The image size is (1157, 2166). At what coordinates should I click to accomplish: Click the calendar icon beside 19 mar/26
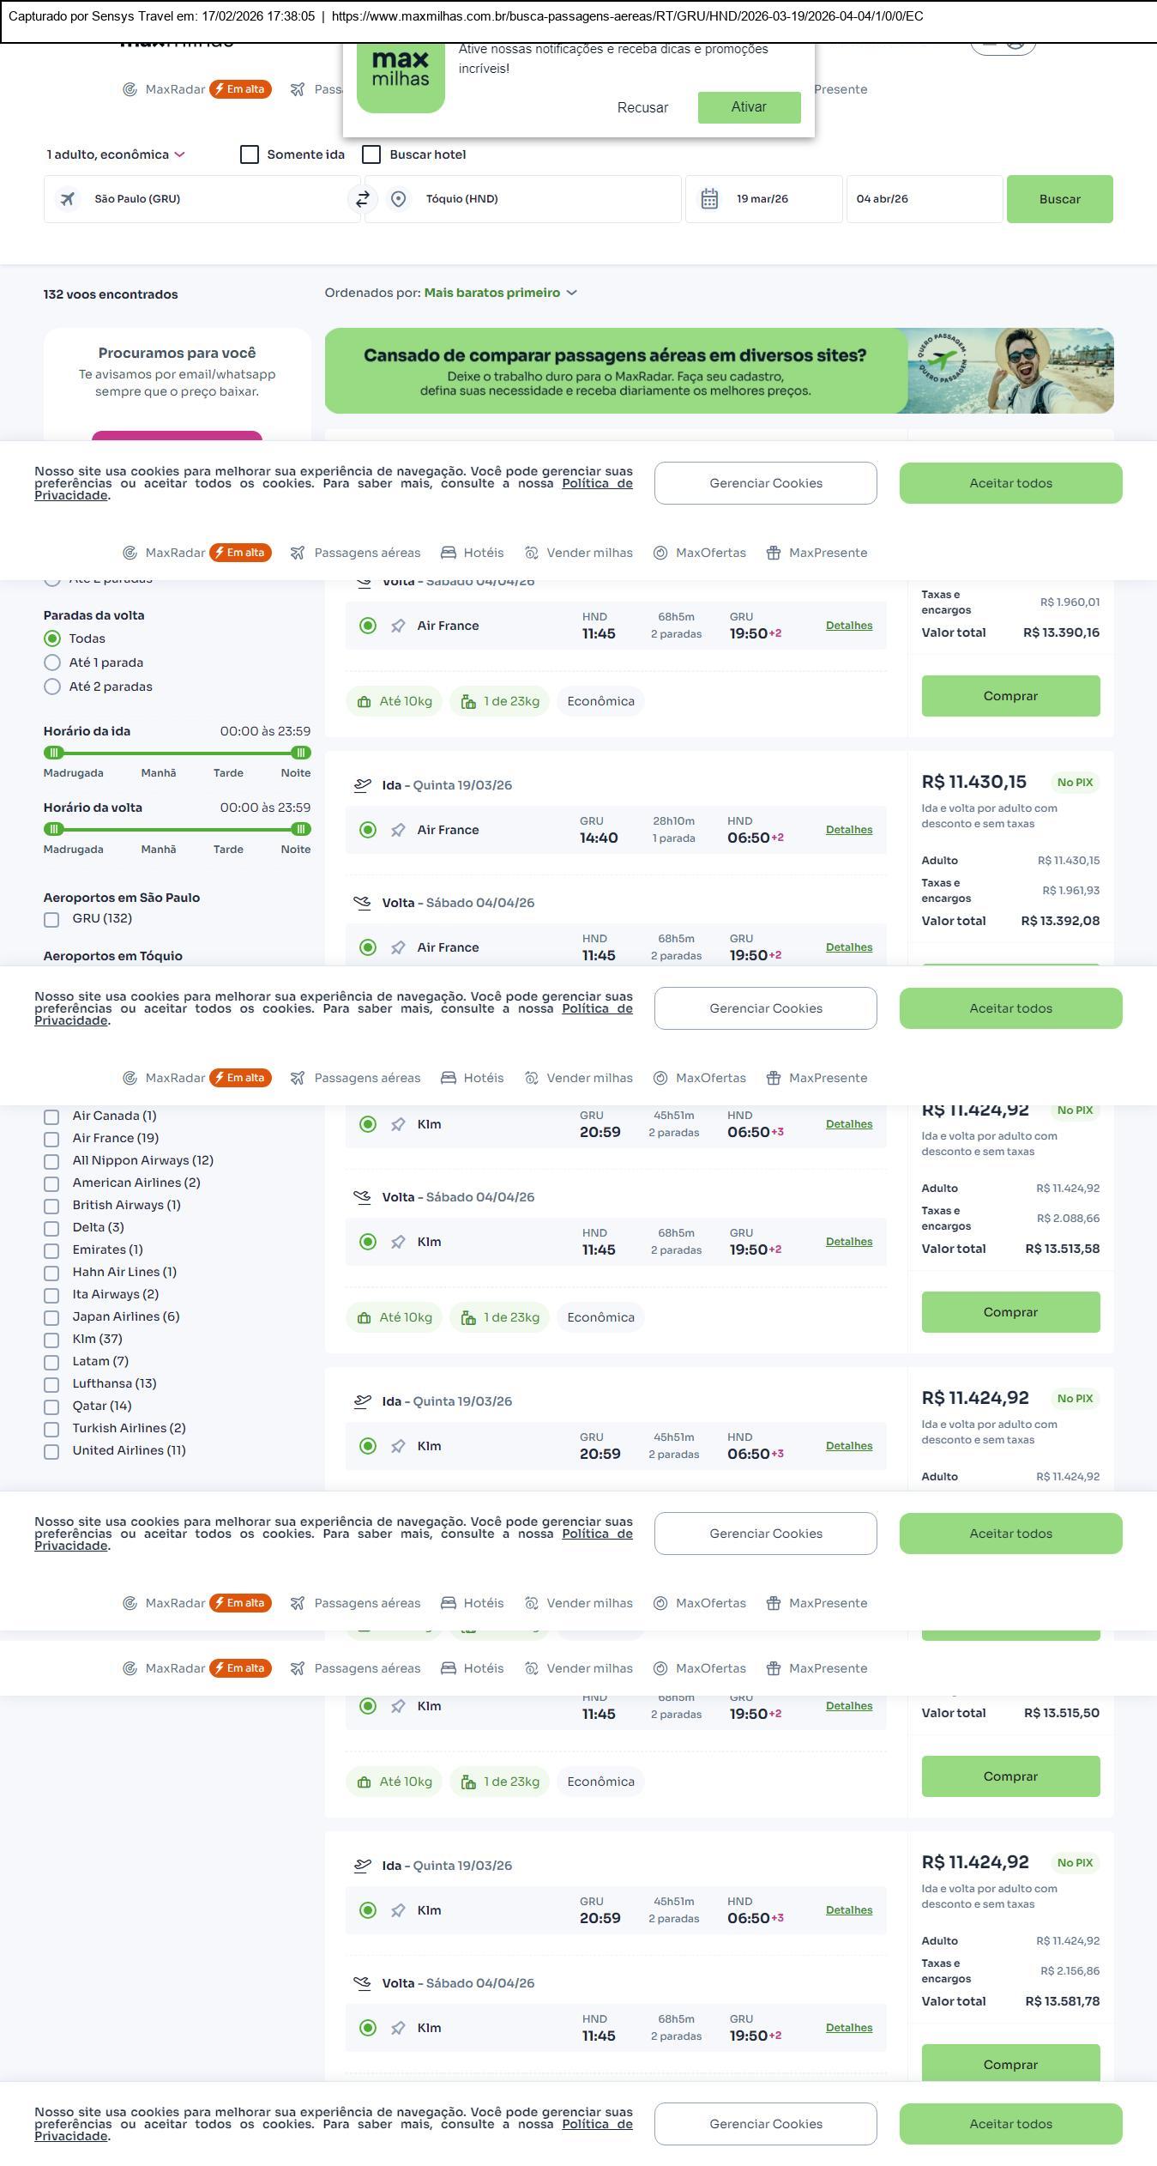point(709,199)
